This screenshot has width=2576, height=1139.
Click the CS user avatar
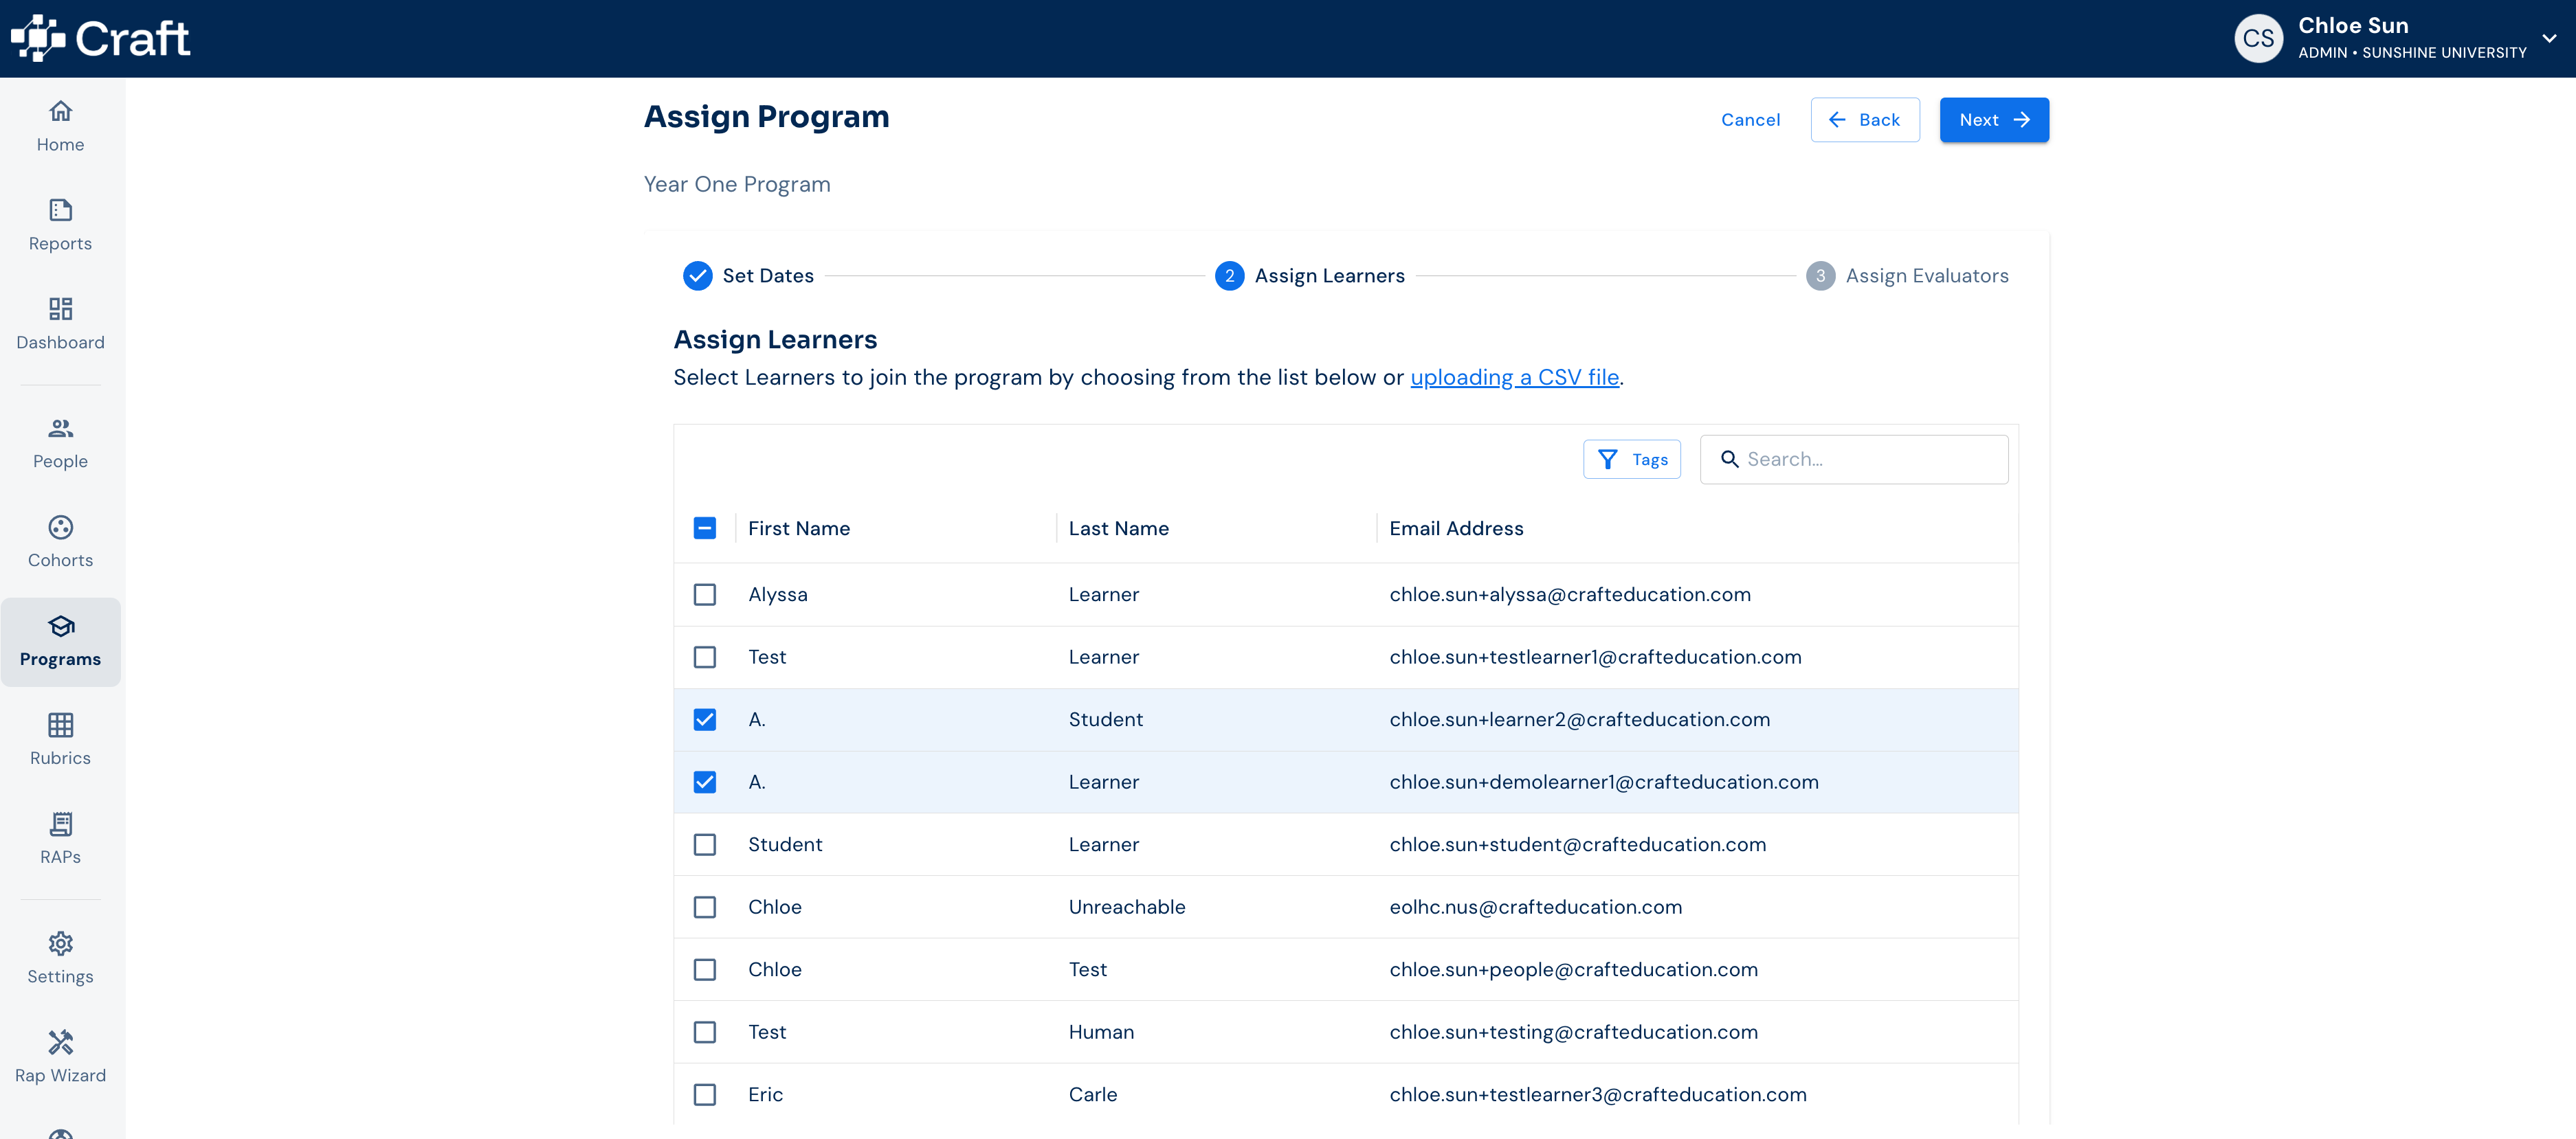[2258, 38]
